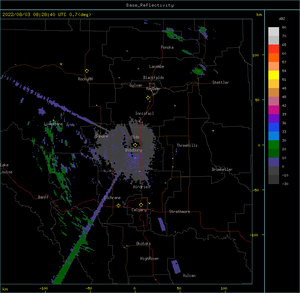
Task: Select the 45 value on the dBZ legend
Action: tap(284, 97)
